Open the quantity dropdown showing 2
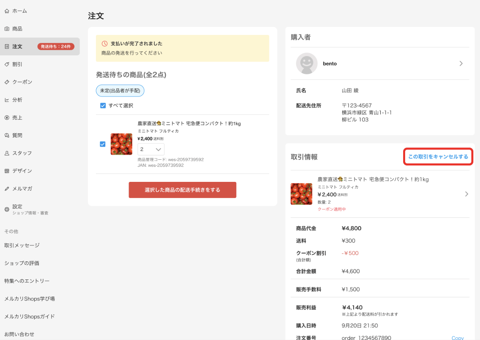The image size is (480, 340). click(151, 149)
